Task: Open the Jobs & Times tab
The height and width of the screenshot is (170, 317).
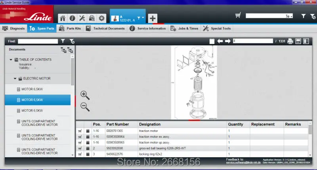Action: (184, 29)
